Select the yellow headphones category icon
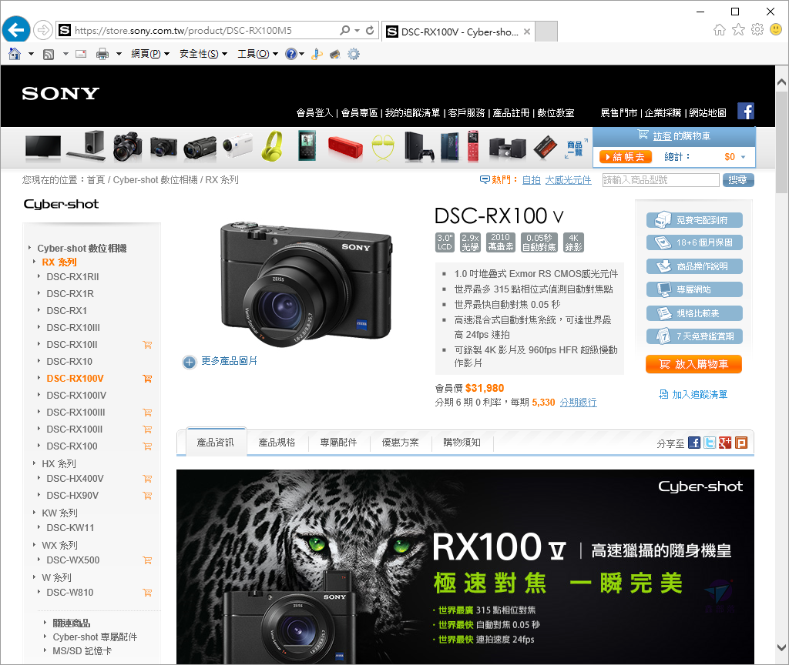The width and height of the screenshot is (789, 665). [x=274, y=145]
